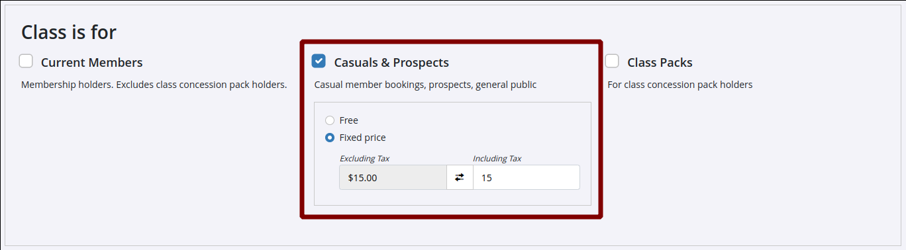The width and height of the screenshot is (906, 250).
Task: Tick the Class Packs checkbox
Action: coord(612,62)
